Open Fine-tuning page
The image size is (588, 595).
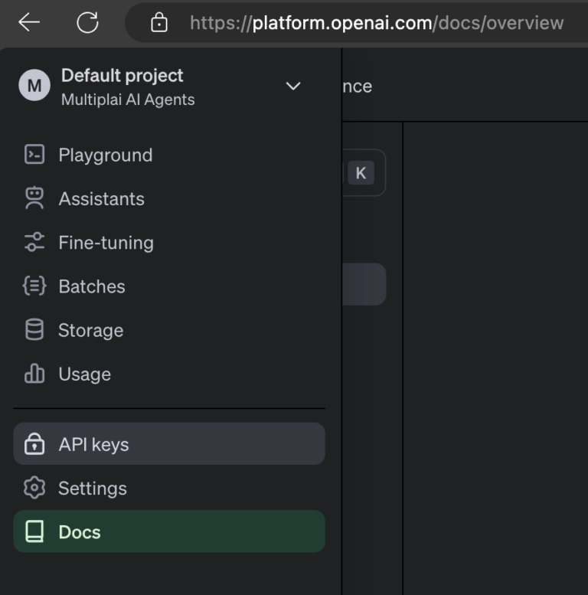tap(169, 243)
